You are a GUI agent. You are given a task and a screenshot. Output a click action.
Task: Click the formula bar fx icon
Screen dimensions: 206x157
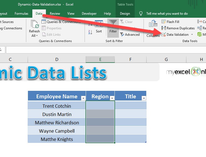1,50
